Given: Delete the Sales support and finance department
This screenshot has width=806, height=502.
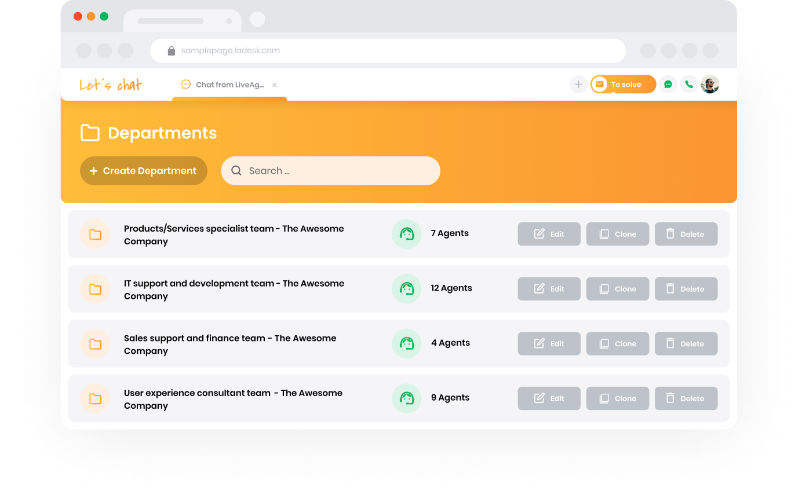Looking at the screenshot, I should click(685, 344).
